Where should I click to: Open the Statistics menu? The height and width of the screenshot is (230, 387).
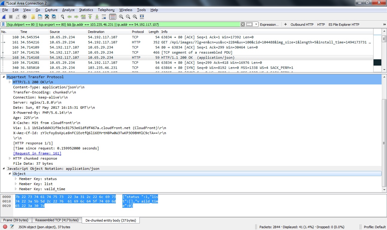tap(86, 10)
